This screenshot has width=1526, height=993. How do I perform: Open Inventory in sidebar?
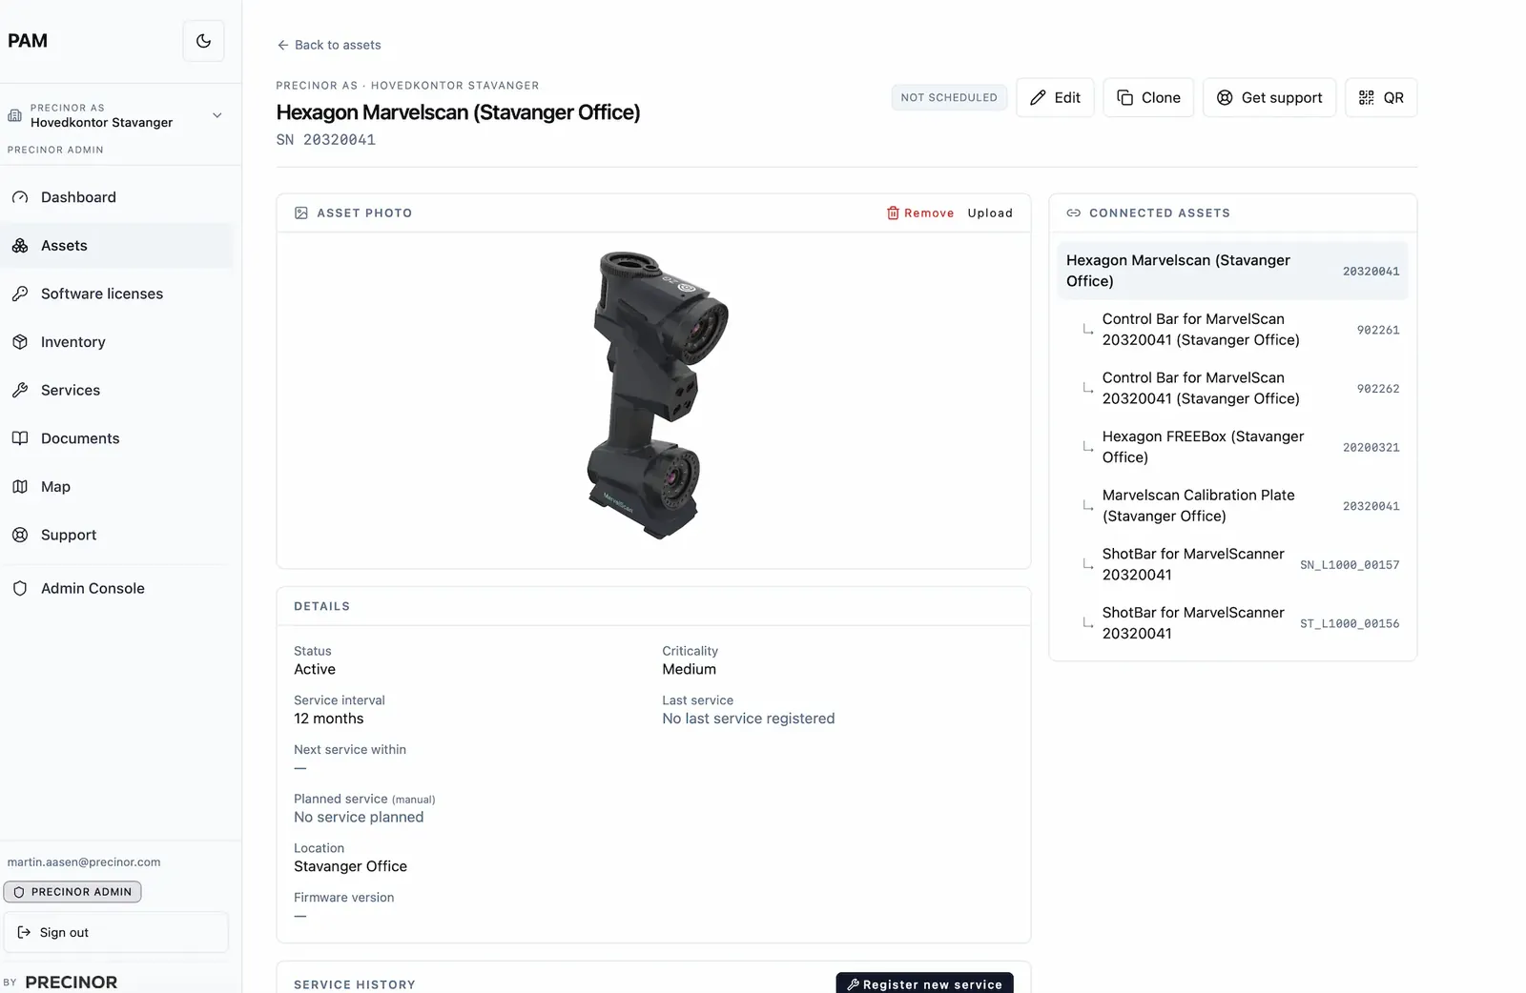116,342
